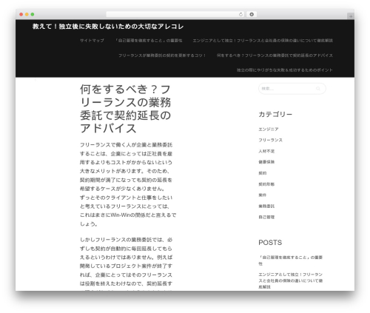Open エンジニアとして独立！ item in the top menu
This screenshot has height=313, width=370.
click(263, 41)
